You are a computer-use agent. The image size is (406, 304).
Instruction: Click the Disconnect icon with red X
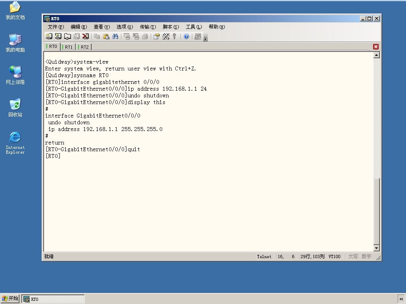click(x=86, y=36)
